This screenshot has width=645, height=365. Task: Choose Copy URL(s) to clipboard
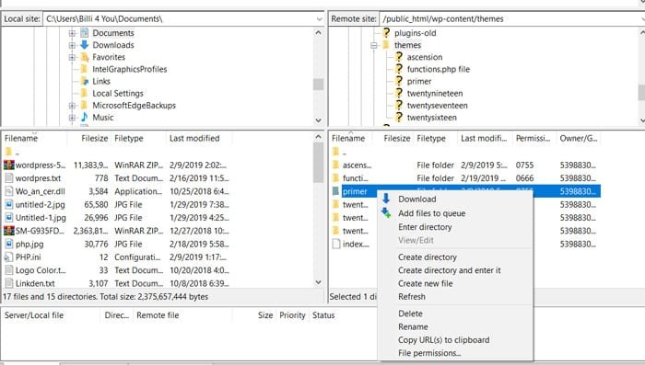click(443, 340)
